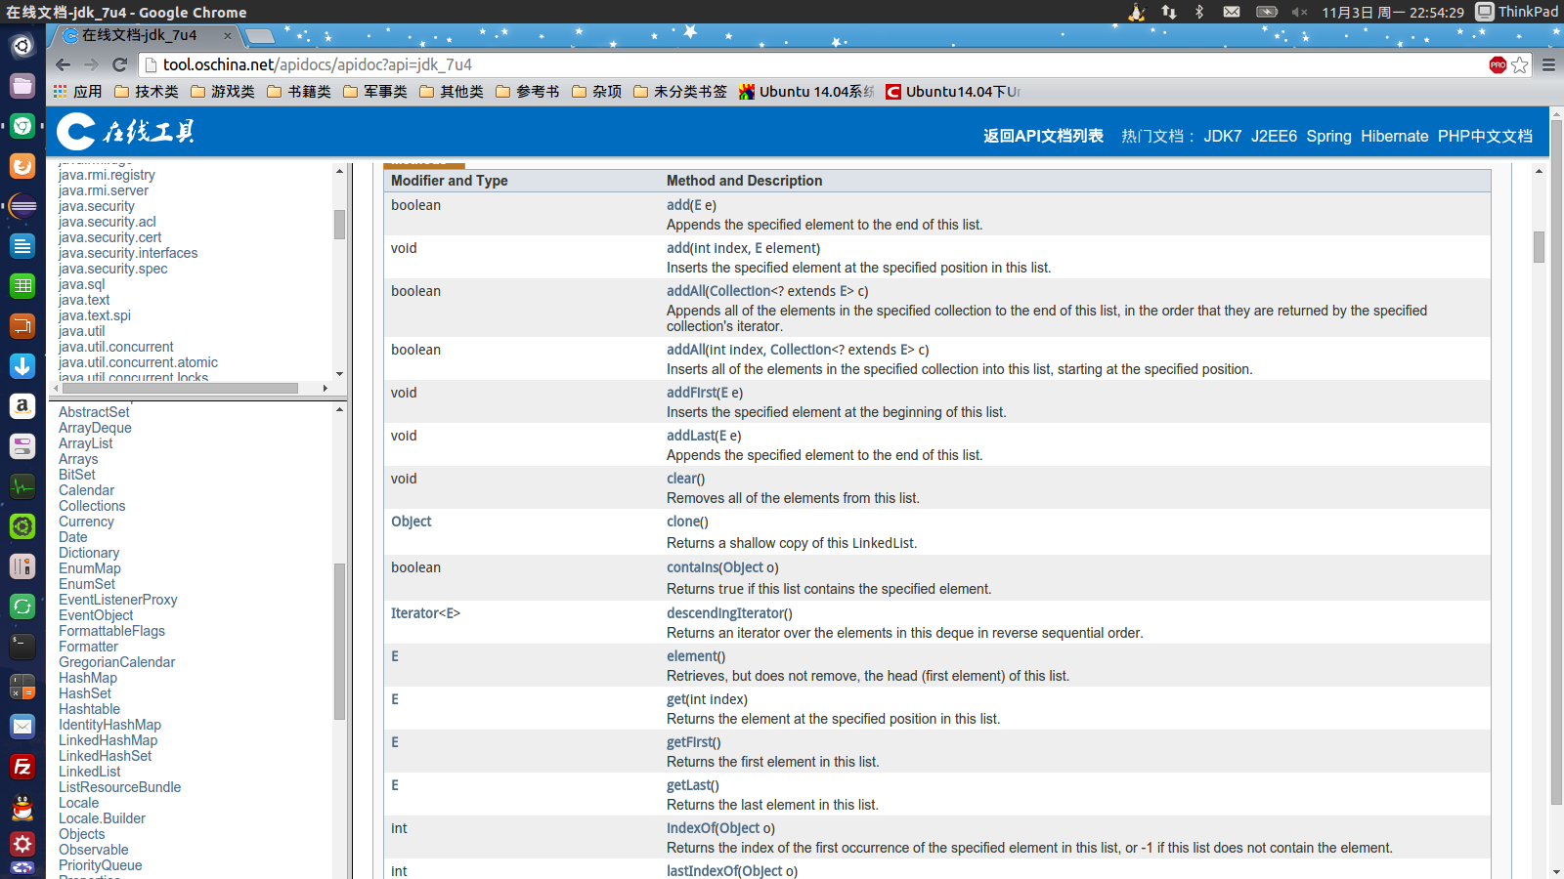Click the main page scrollbar thumb
This screenshot has width=1564, height=879.
[x=1556, y=461]
